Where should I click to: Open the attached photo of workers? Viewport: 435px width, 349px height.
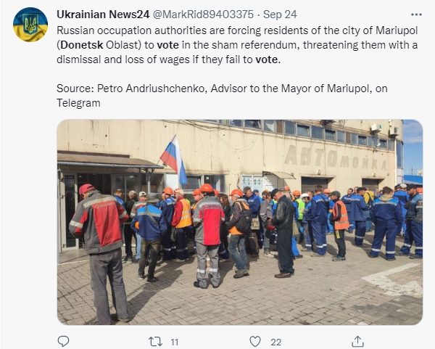click(240, 222)
